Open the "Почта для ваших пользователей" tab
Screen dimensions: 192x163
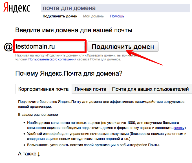click(150, 89)
